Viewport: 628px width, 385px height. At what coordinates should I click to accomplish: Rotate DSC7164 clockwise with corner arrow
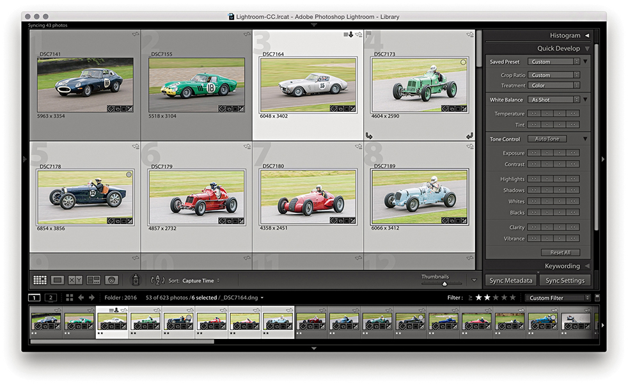pyautogui.click(x=469, y=136)
